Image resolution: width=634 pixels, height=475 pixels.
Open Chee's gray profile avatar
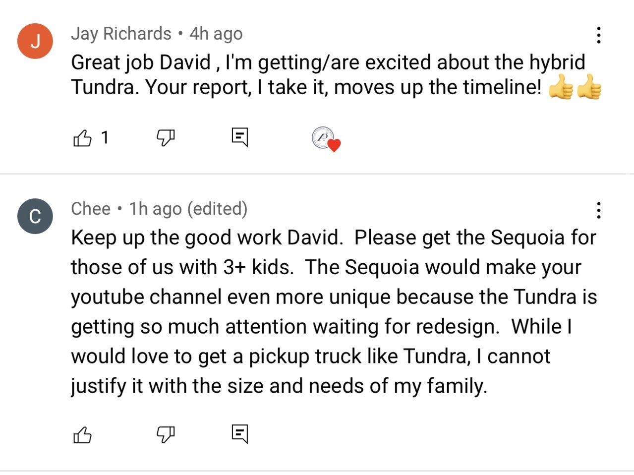pyautogui.click(x=35, y=216)
